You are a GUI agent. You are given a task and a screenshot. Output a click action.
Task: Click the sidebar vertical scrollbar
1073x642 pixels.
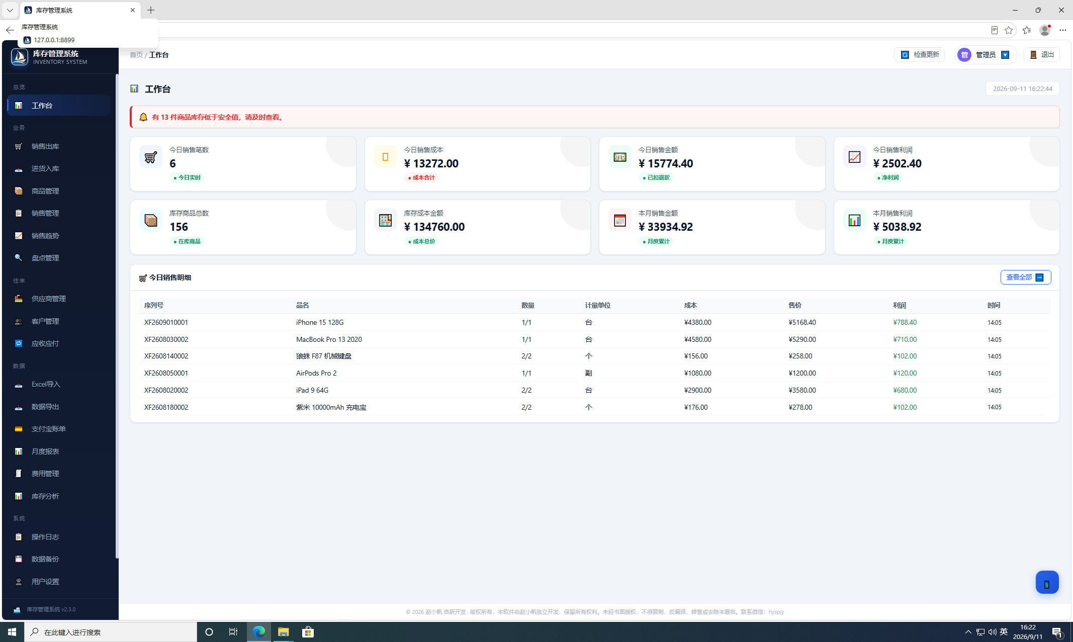tap(117, 317)
